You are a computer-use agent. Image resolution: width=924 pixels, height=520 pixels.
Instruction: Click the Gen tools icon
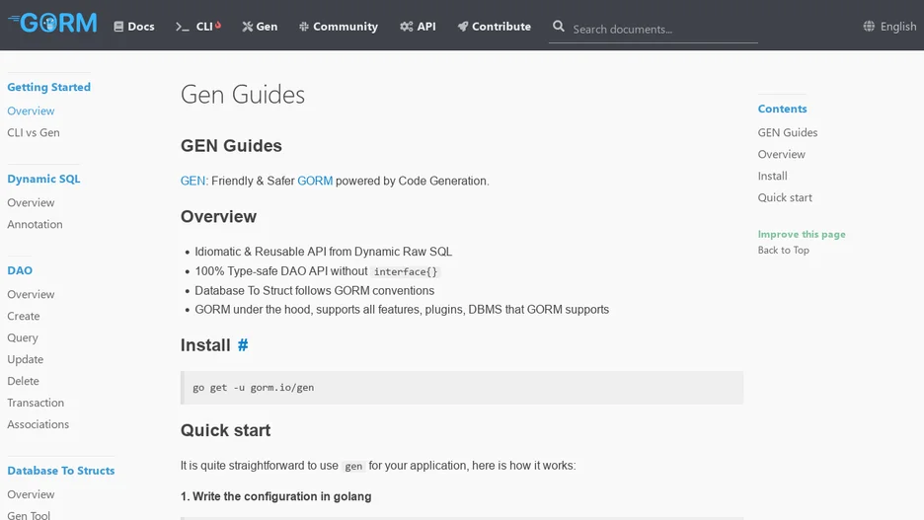click(248, 27)
